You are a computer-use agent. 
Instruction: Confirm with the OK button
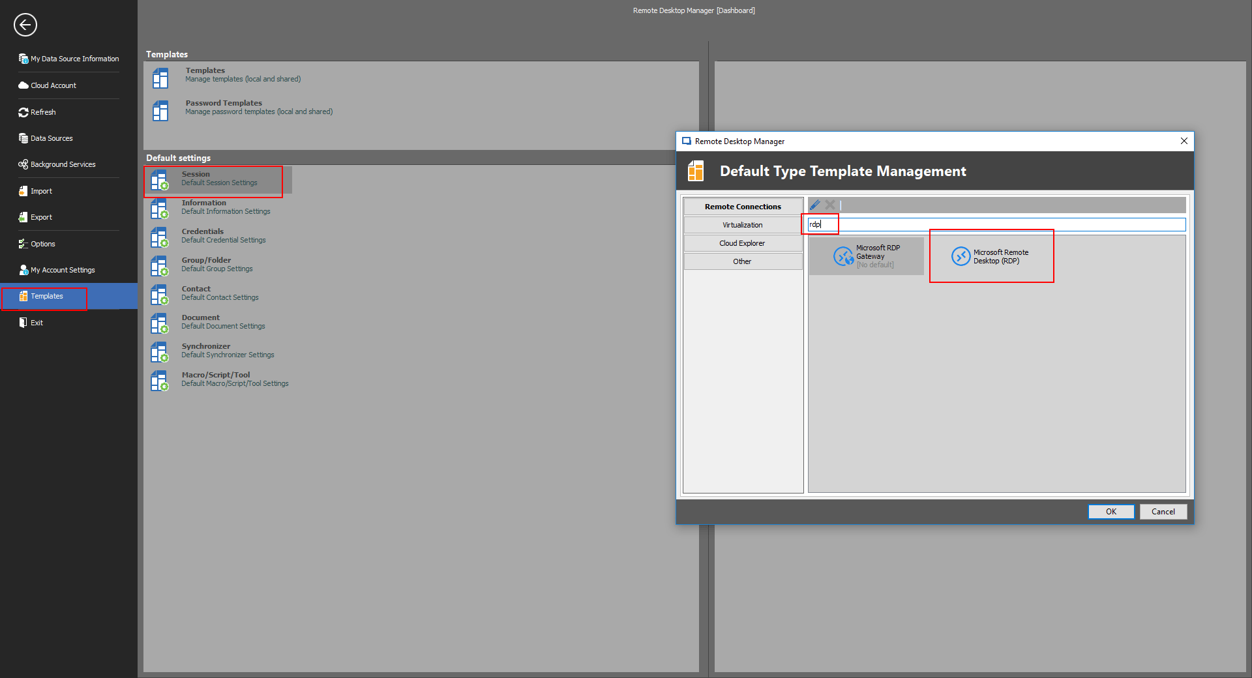coord(1110,511)
